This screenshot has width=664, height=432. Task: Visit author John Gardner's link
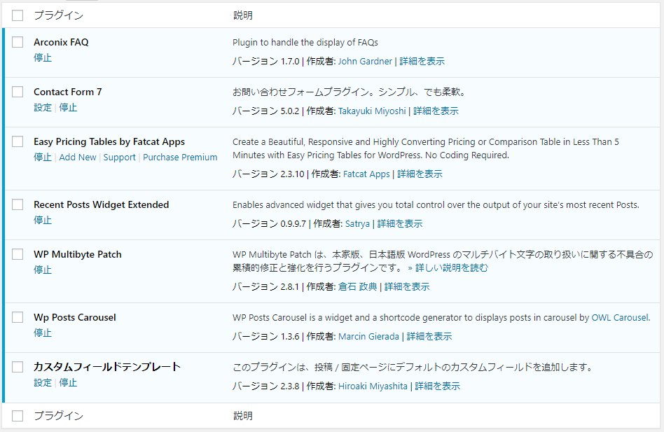pyautogui.click(x=365, y=61)
